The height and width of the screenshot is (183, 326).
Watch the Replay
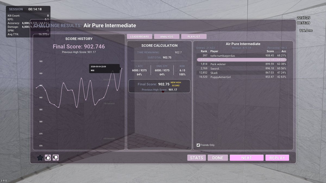coord(277,158)
